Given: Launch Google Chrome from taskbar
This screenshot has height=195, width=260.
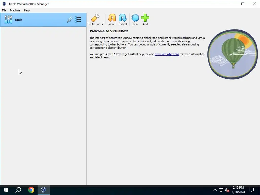Looking at the screenshot, I should (x=31, y=190).
